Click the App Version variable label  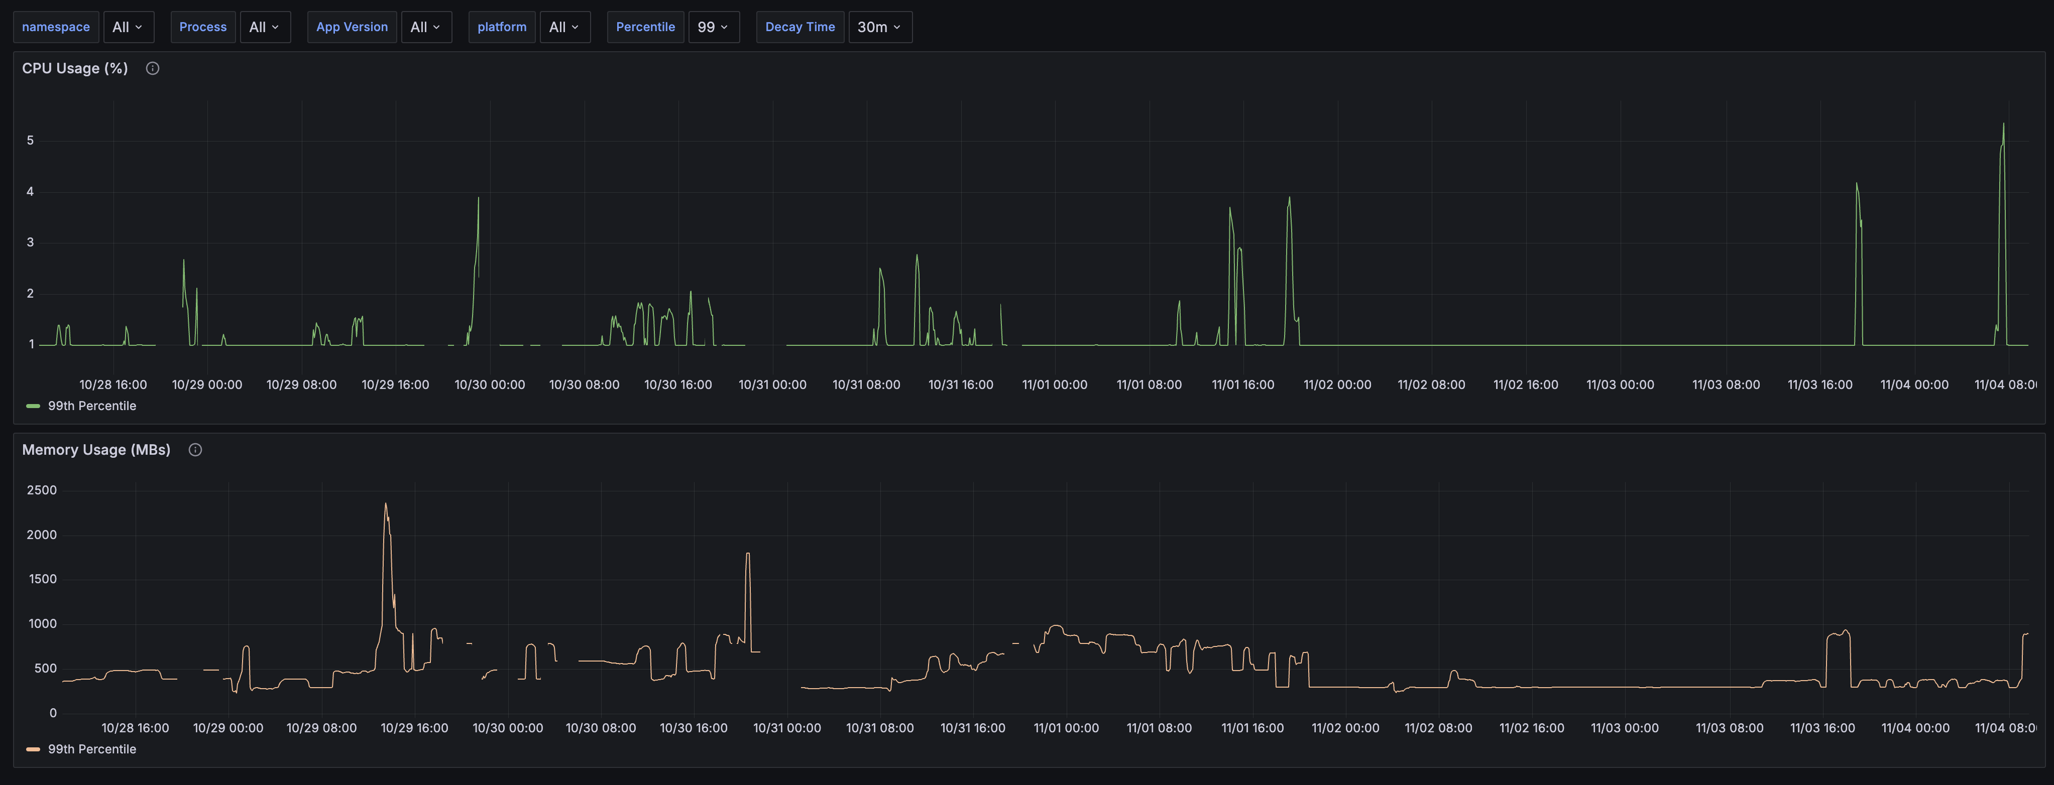click(352, 27)
